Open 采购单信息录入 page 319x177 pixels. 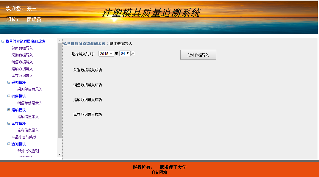click(30, 89)
